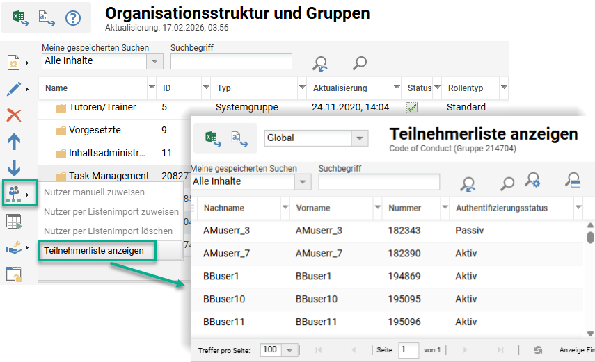Open the user group assignment icon menu
This screenshot has width=595, height=362.
click(x=14, y=194)
